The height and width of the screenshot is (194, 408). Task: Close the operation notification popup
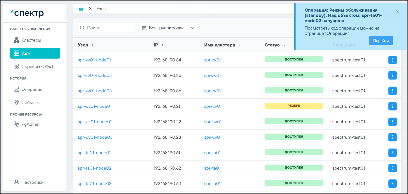[x=397, y=12]
